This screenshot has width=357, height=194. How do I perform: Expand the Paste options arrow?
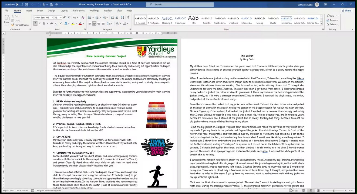[7, 25]
